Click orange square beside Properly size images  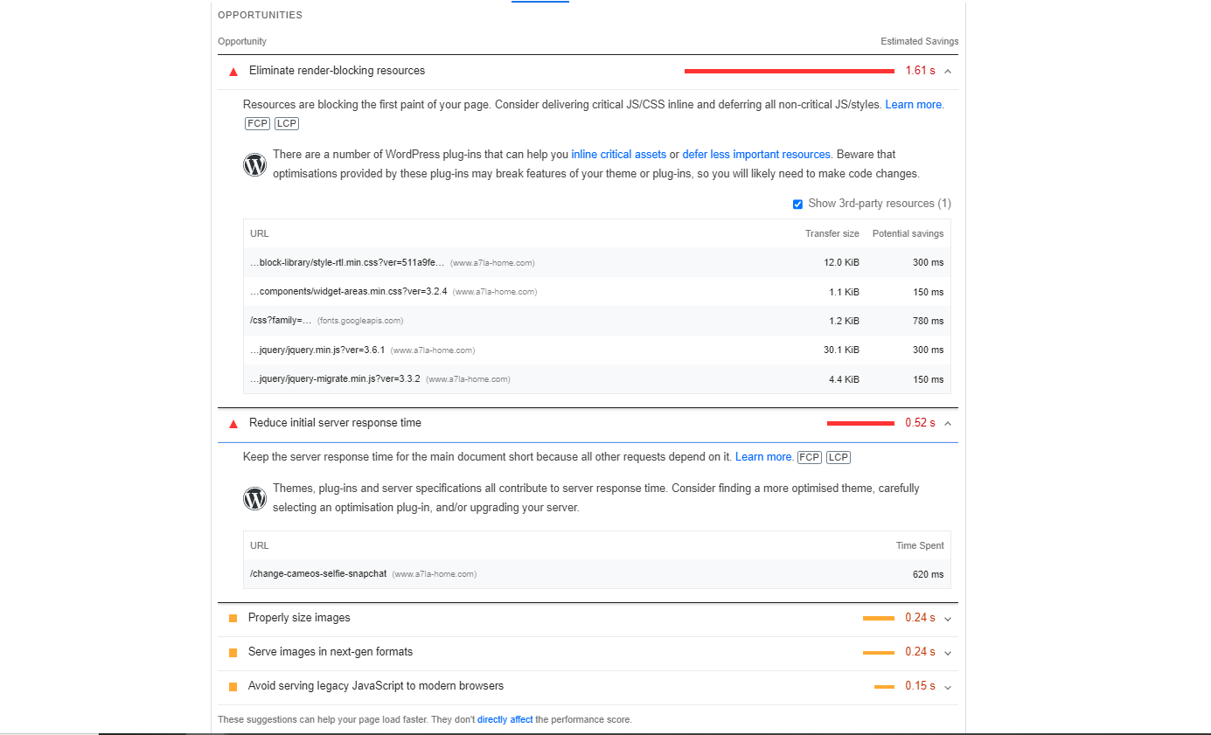(233, 619)
